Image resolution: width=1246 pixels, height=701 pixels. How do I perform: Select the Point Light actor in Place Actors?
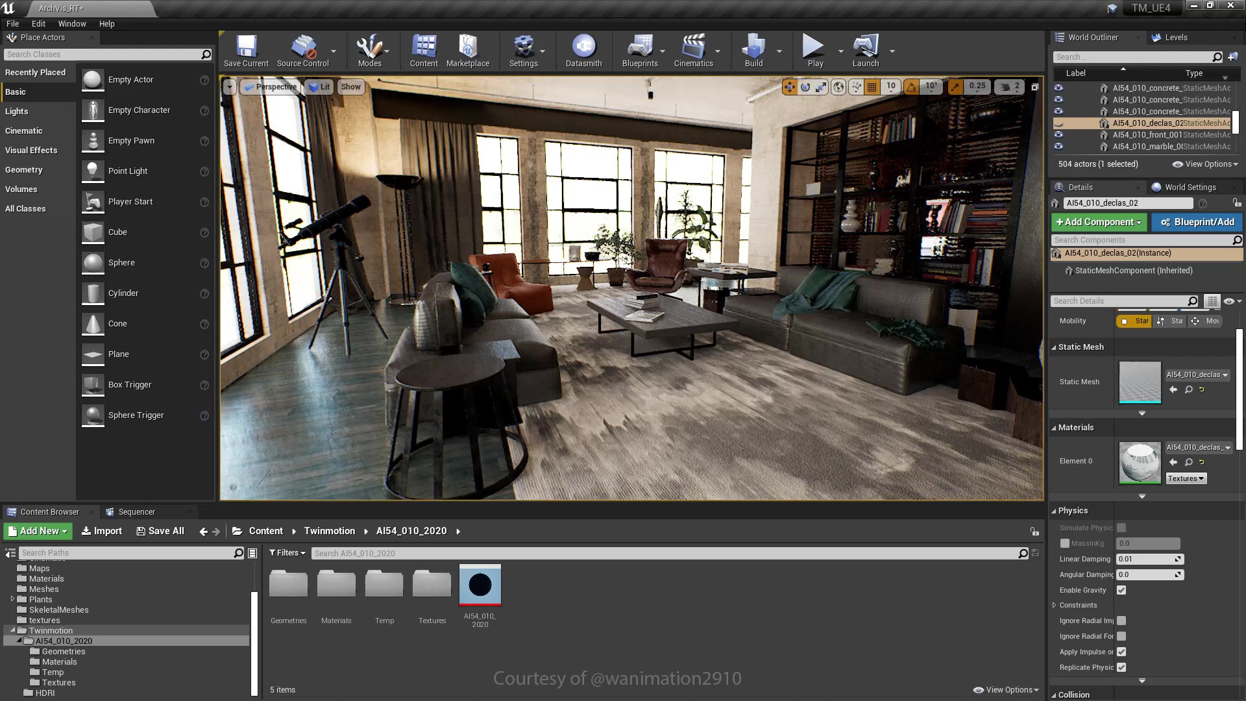pos(128,171)
